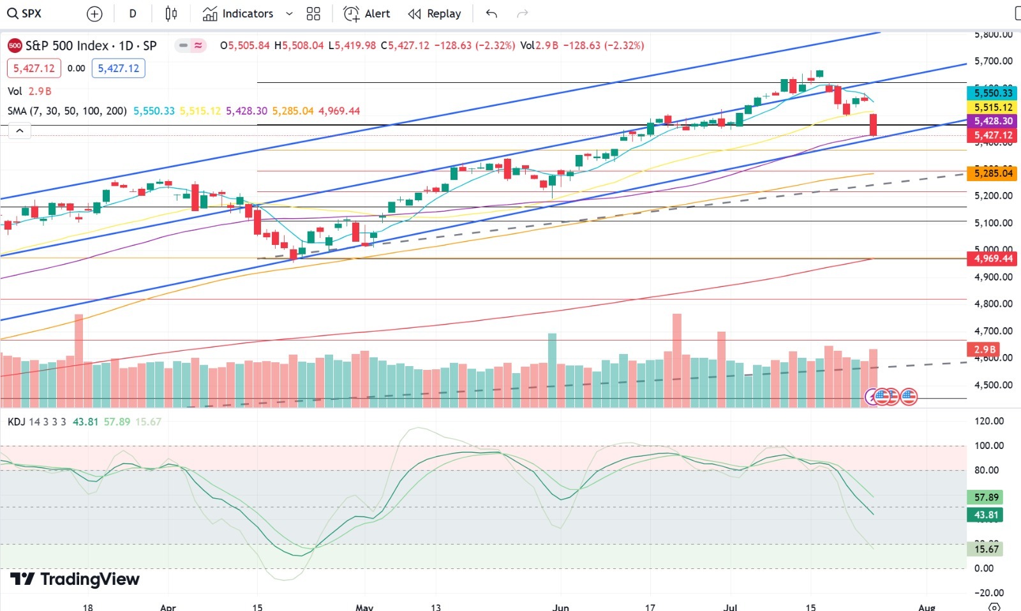Image resolution: width=1021 pixels, height=611 pixels.
Task: Click the orange 5,285.04 price label
Action: point(993,173)
